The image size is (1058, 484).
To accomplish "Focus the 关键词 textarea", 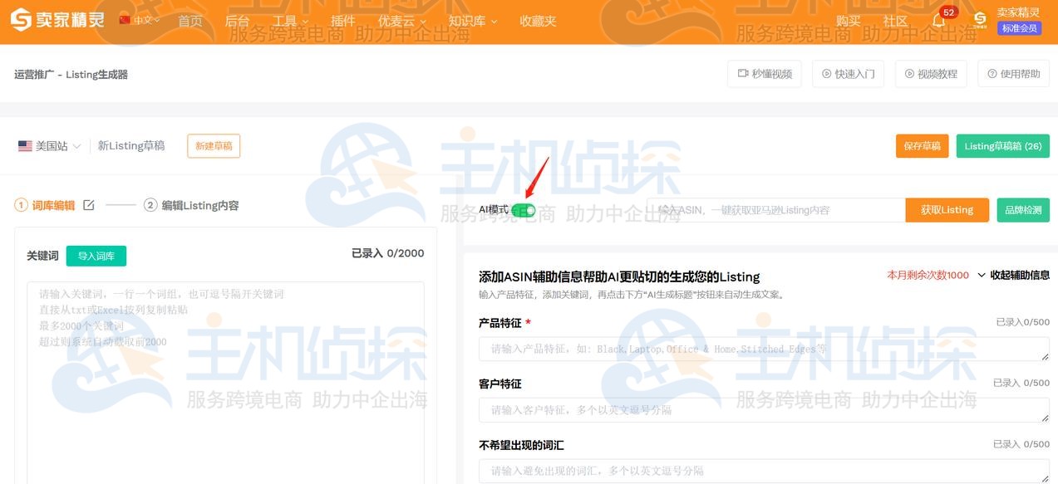I will coord(225,382).
